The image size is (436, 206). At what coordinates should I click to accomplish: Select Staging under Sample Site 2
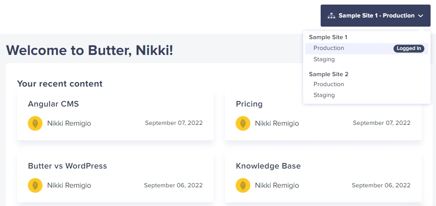coord(324,95)
